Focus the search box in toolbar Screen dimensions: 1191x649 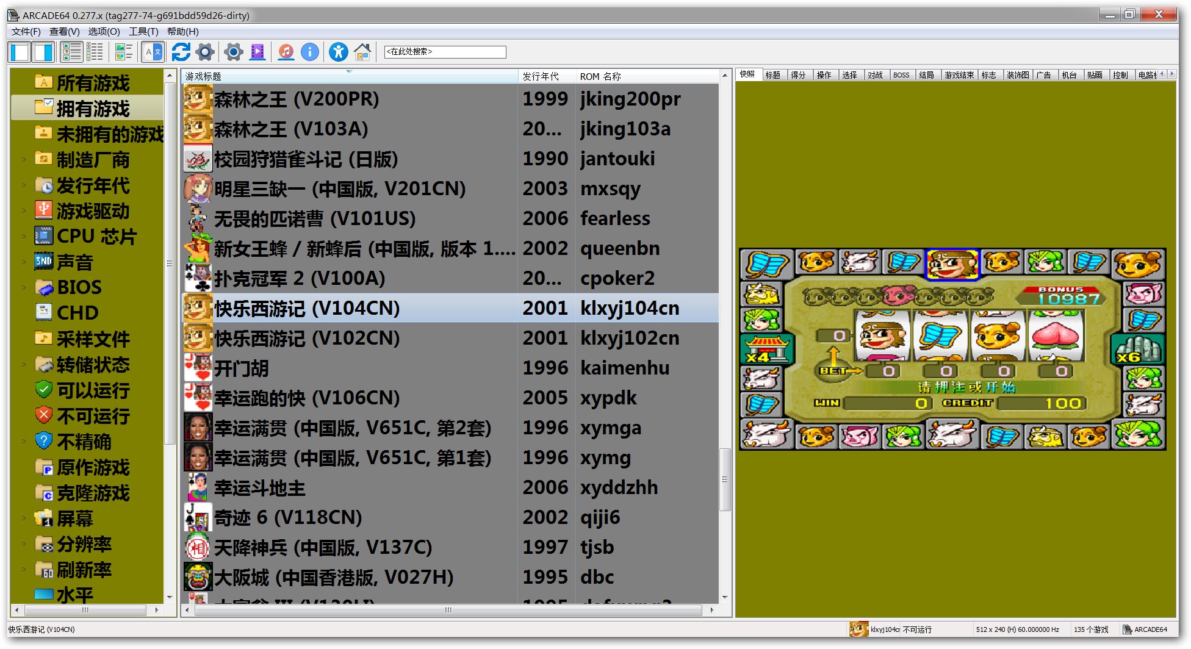pyautogui.click(x=445, y=52)
